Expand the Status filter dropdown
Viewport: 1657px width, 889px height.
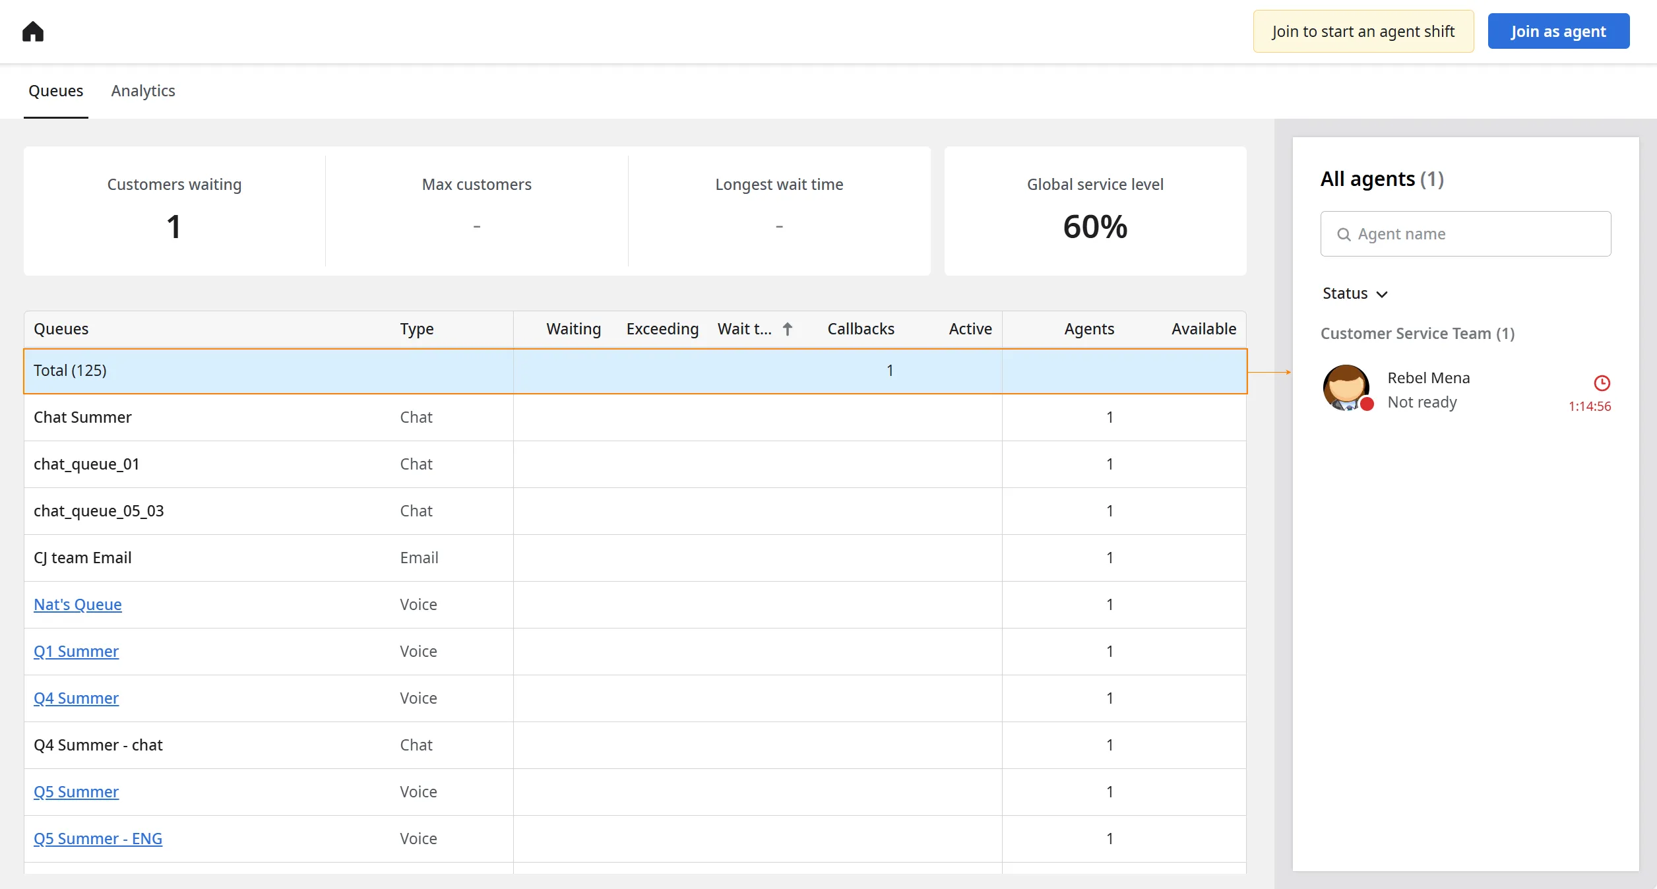tap(1356, 293)
